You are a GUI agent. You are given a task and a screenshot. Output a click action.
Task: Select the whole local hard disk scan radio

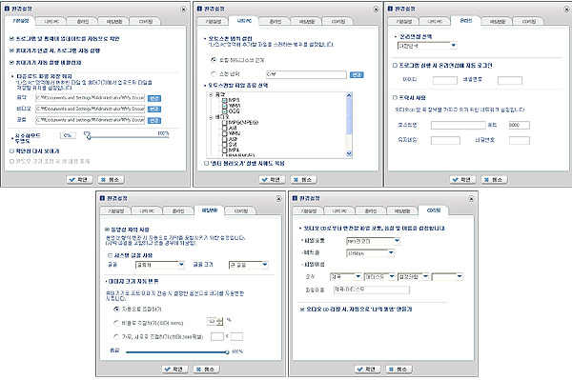tap(214, 60)
